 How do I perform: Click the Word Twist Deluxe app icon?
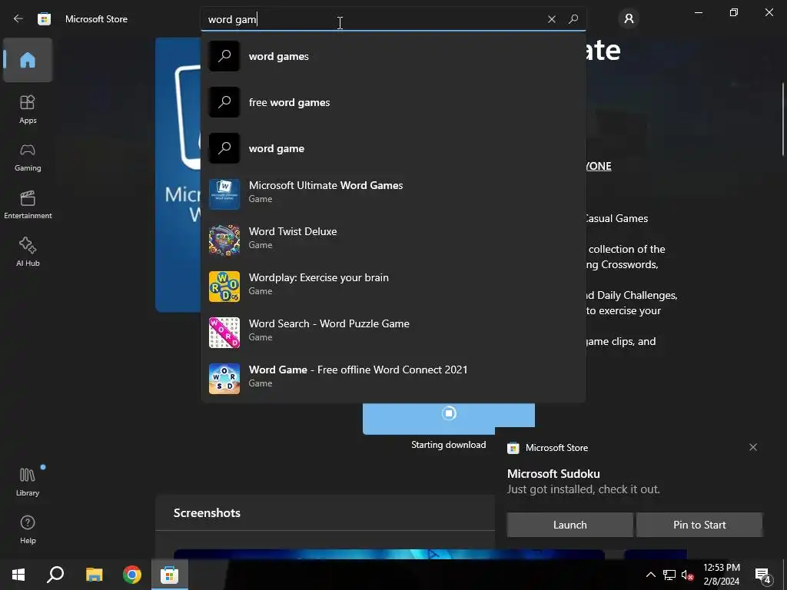pos(224,240)
